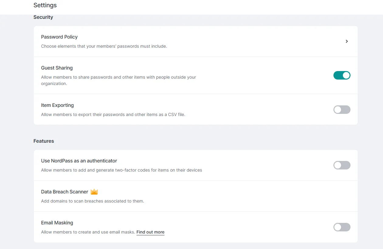Turn on the NordPass authenticator toggle
Screen dimensions: 383x249
click(x=342, y=165)
